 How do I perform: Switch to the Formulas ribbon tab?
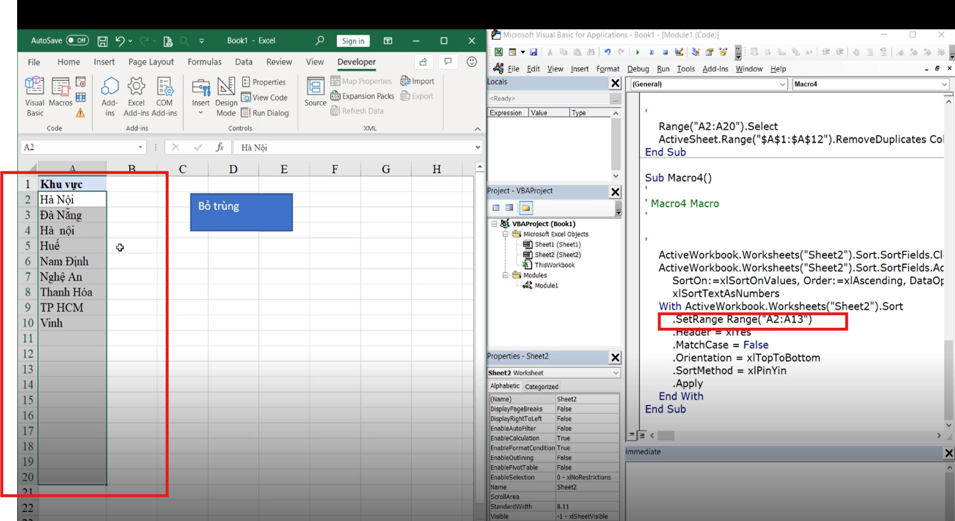[x=204, y=62]
